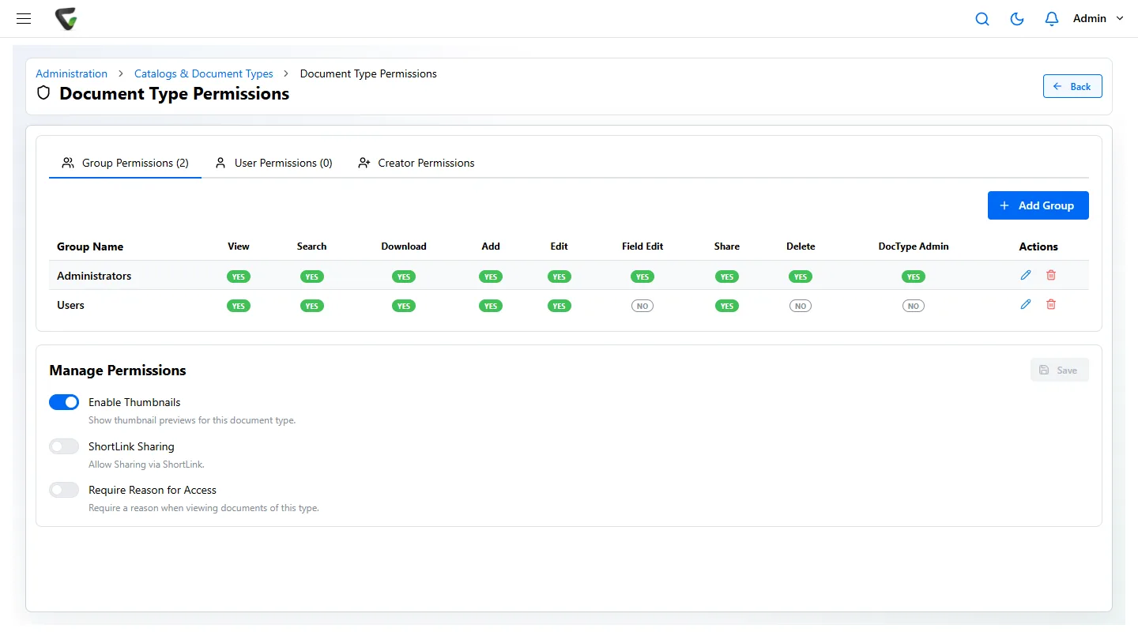This screenshot has height=632, width=1138.
Task: Open the search magnifier icon
Action: point(982,19)
